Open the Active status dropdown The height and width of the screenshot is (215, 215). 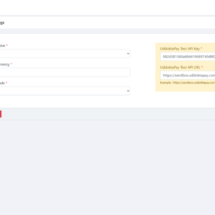pyautogui.click(x=65, y=54)
